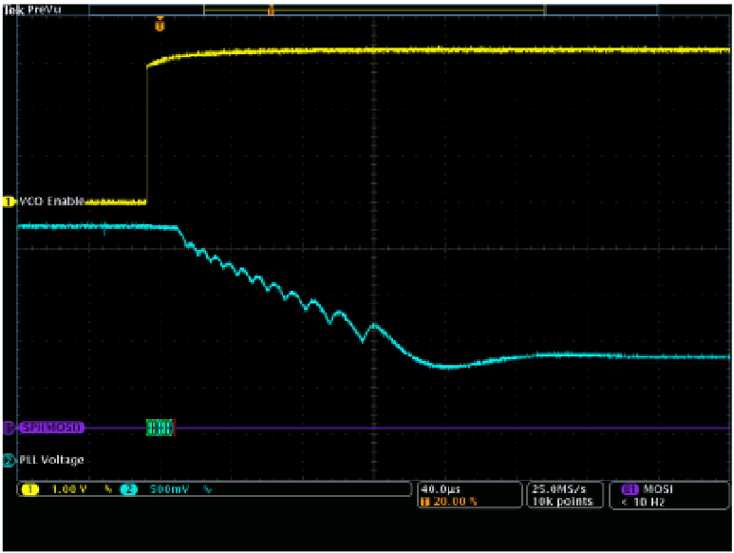Image resolution: width=734 pixels, height=553 pixels.
Task: Click the orange 20.00% trigger position readout
Action: pos(449,501)
